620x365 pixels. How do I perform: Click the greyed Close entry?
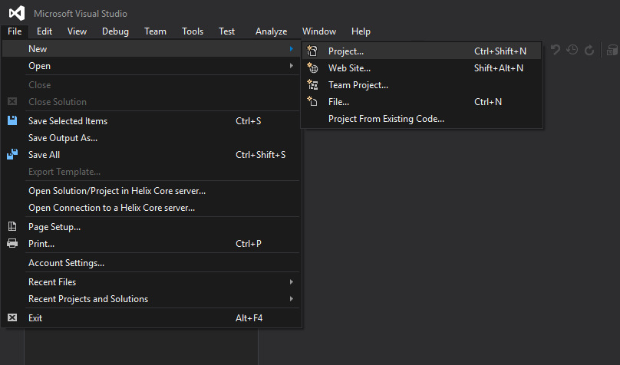click(x=151, y=84)
